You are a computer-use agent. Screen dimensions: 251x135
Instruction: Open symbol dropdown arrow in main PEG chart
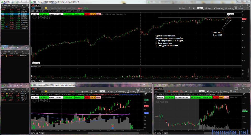(x=42, y=8)
